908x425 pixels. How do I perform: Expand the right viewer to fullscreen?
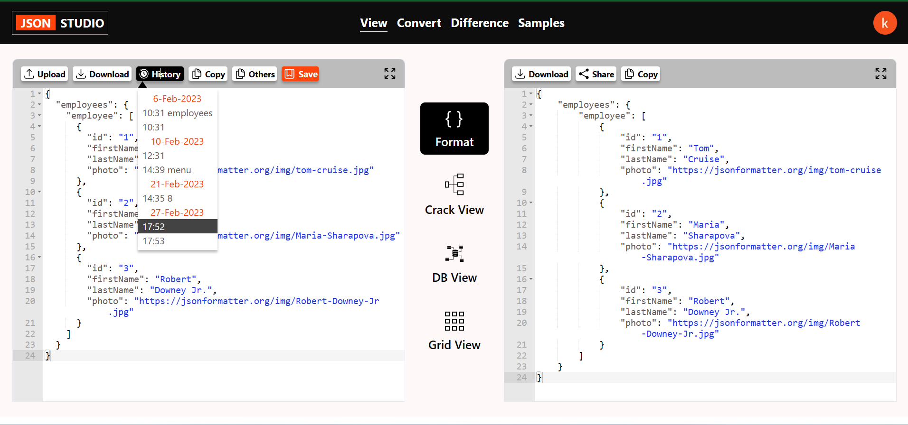[x=881, y=74]
